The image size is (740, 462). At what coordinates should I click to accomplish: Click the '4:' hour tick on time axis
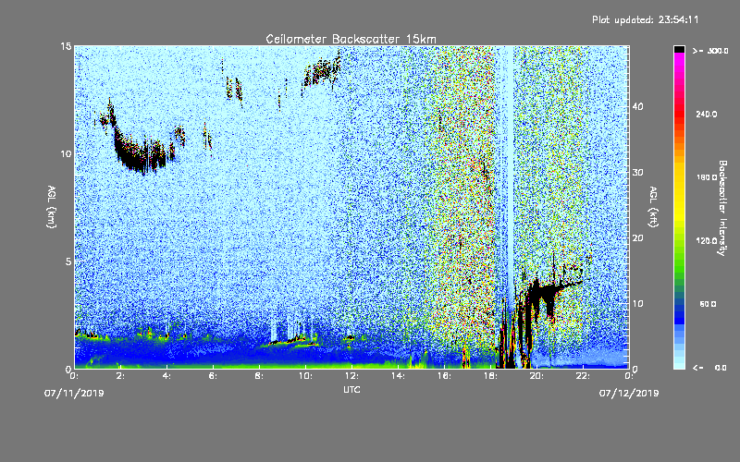point(166,376)
